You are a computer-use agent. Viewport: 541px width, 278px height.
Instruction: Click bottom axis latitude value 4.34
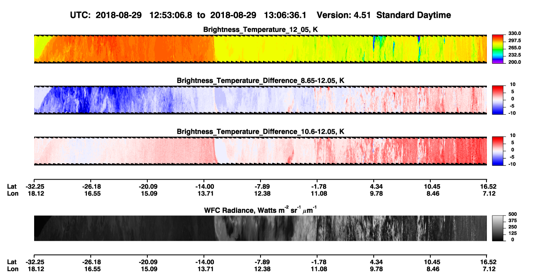tap(373, 262)
